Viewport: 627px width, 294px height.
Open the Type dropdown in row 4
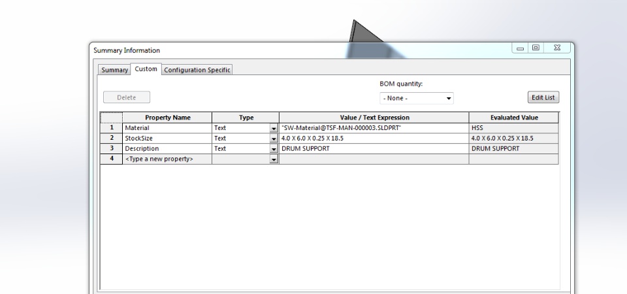pos(274,159)
